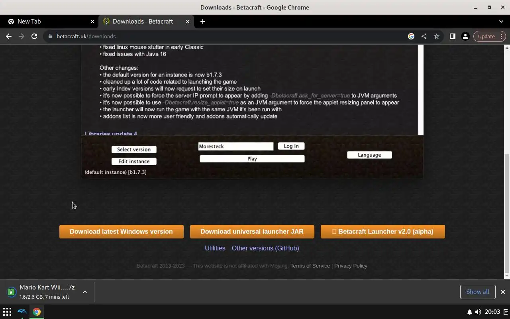Download latest Windows version
This screenshot has width=510, height=319.
click(122, 232)
